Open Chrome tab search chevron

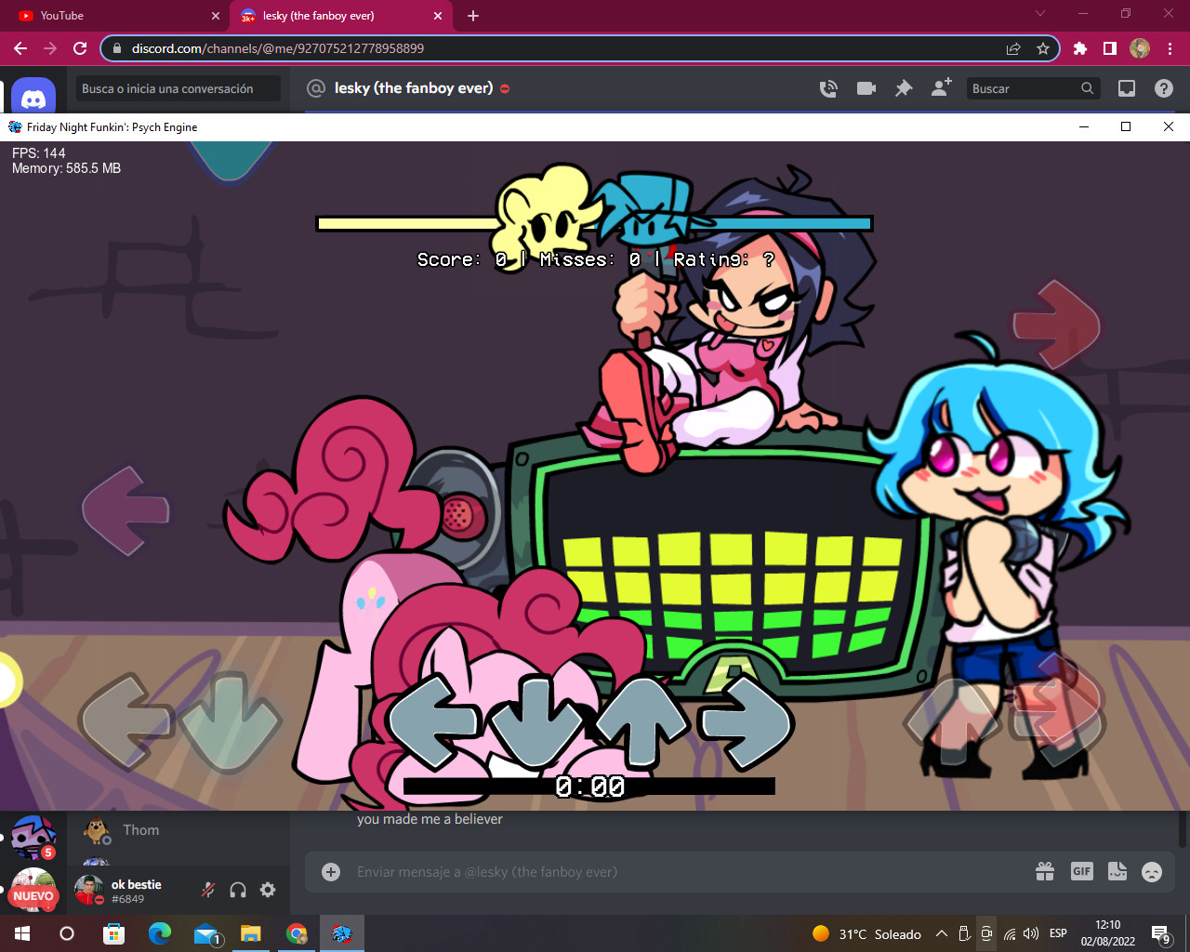point(1040,14)
